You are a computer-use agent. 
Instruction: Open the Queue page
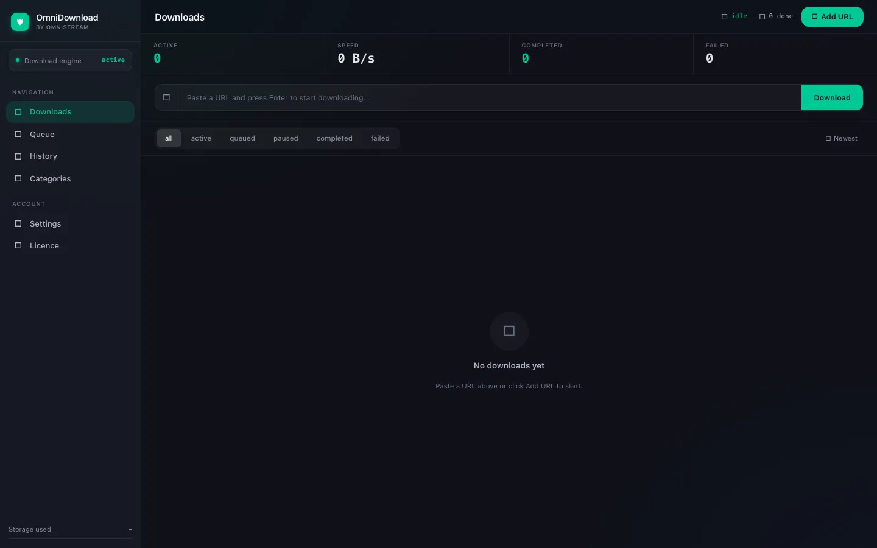(x=70, y=134)
